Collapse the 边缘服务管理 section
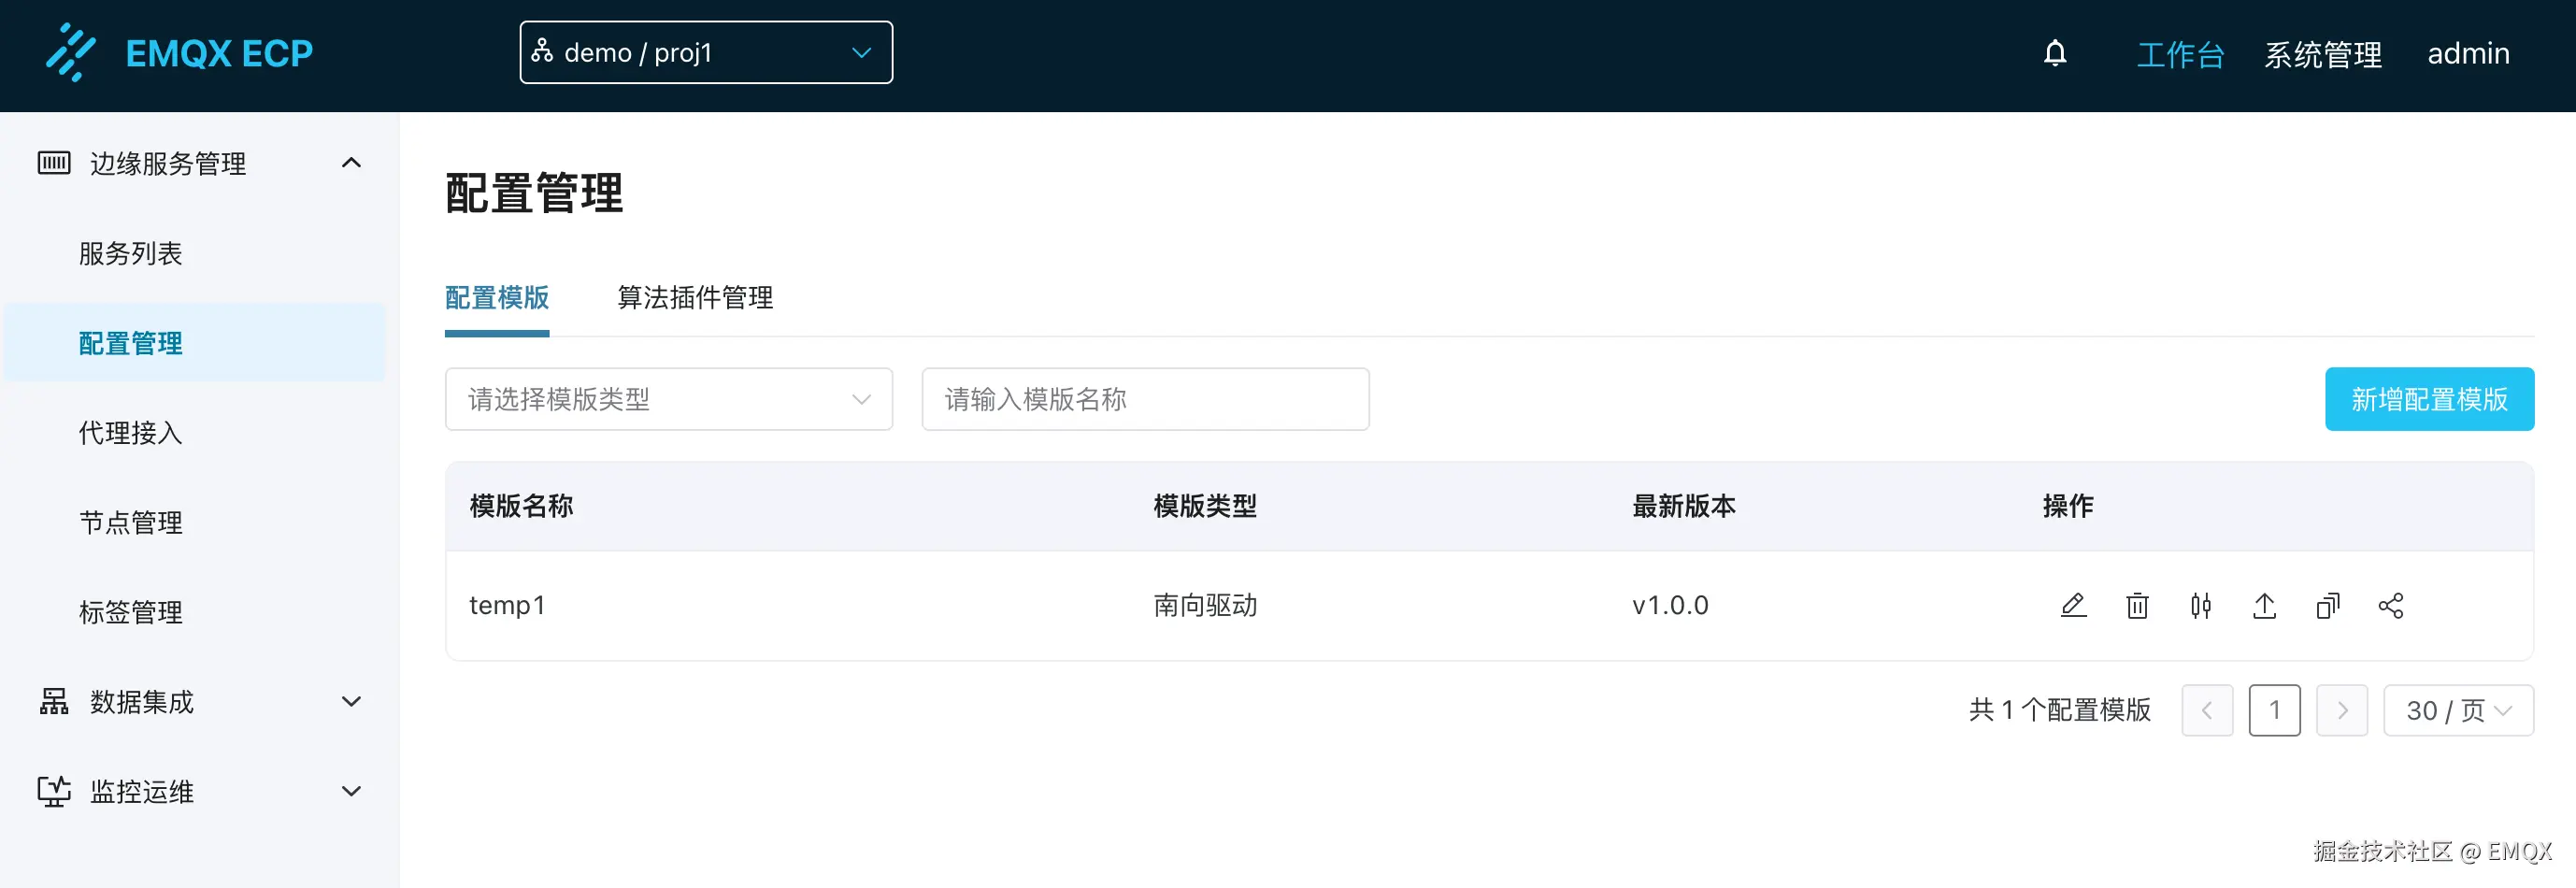 tap(350, 163)
